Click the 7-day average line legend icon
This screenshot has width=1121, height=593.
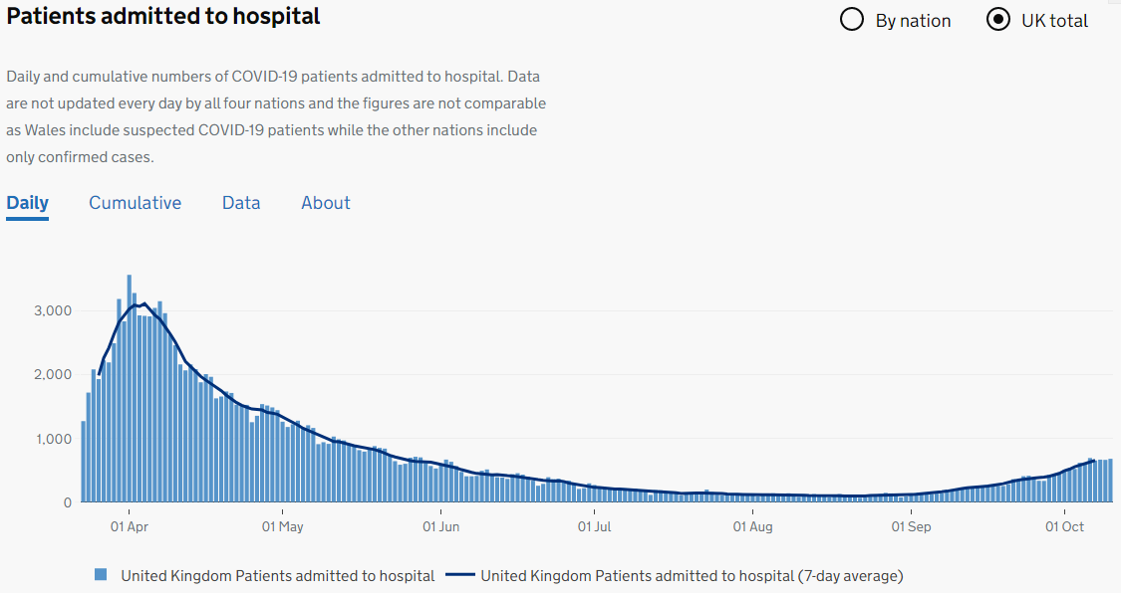460,575
